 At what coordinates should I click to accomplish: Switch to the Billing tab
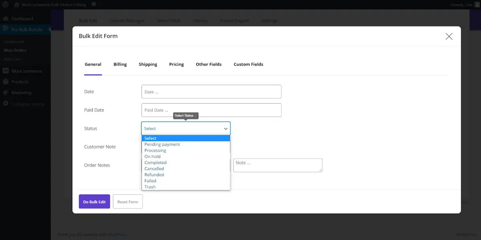click(x=120, y=64)
